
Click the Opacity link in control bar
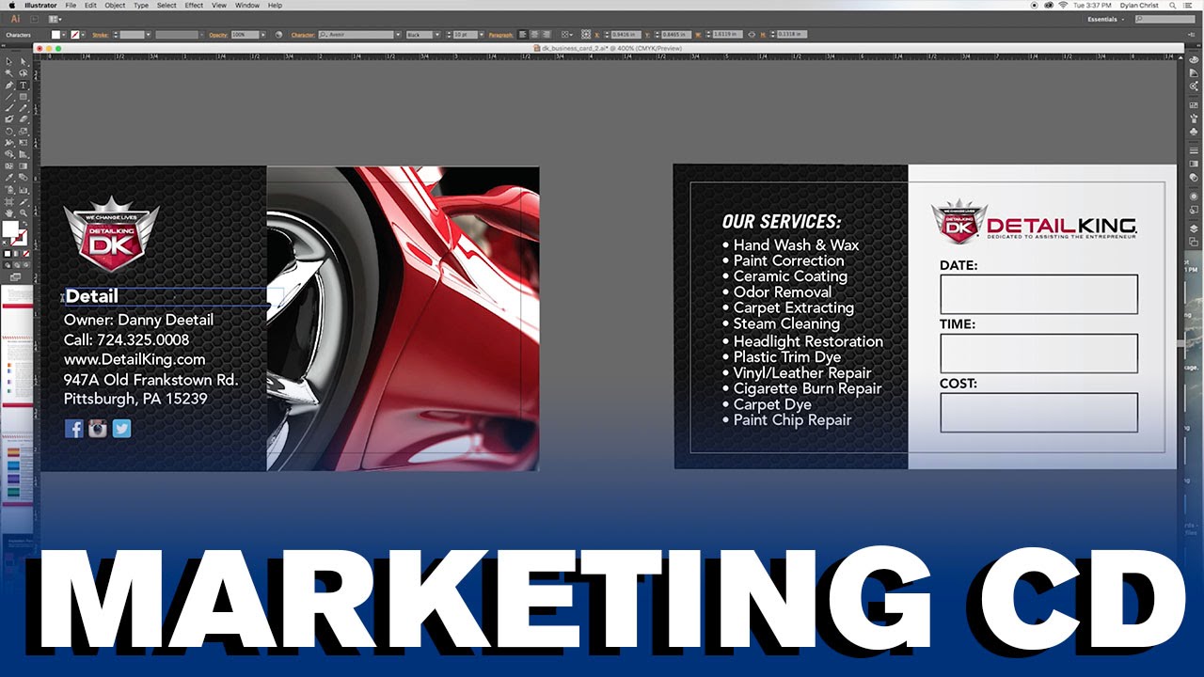point(218,35)
